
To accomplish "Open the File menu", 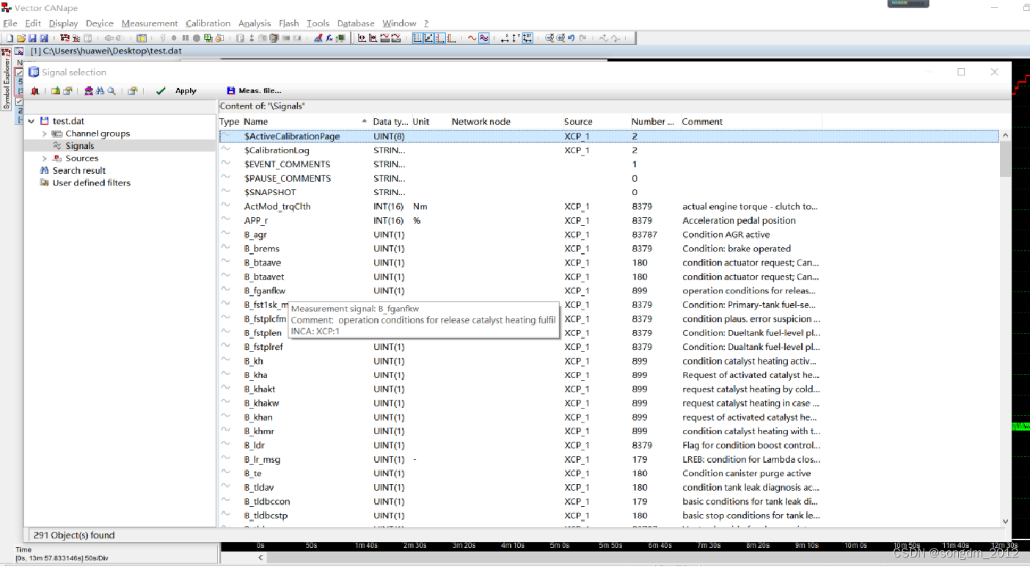I will coord(10,23).
